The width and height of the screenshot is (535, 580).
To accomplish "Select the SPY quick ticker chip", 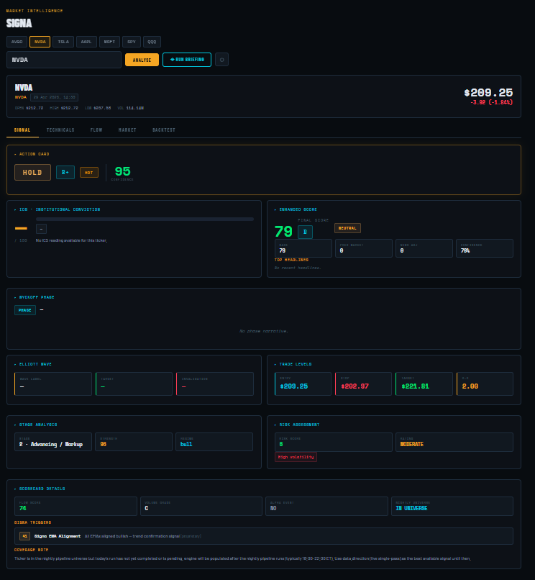I will (132, 42).
